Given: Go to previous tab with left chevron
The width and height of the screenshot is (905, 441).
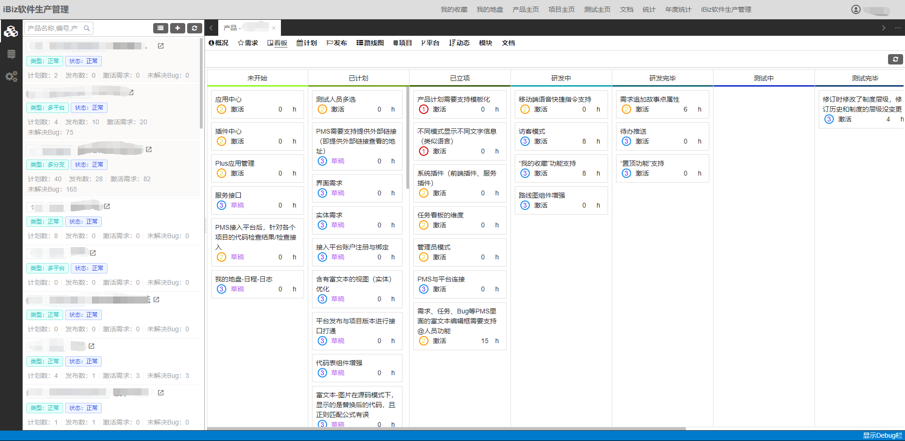Looking at the screenshot, I should pos(211,28).
